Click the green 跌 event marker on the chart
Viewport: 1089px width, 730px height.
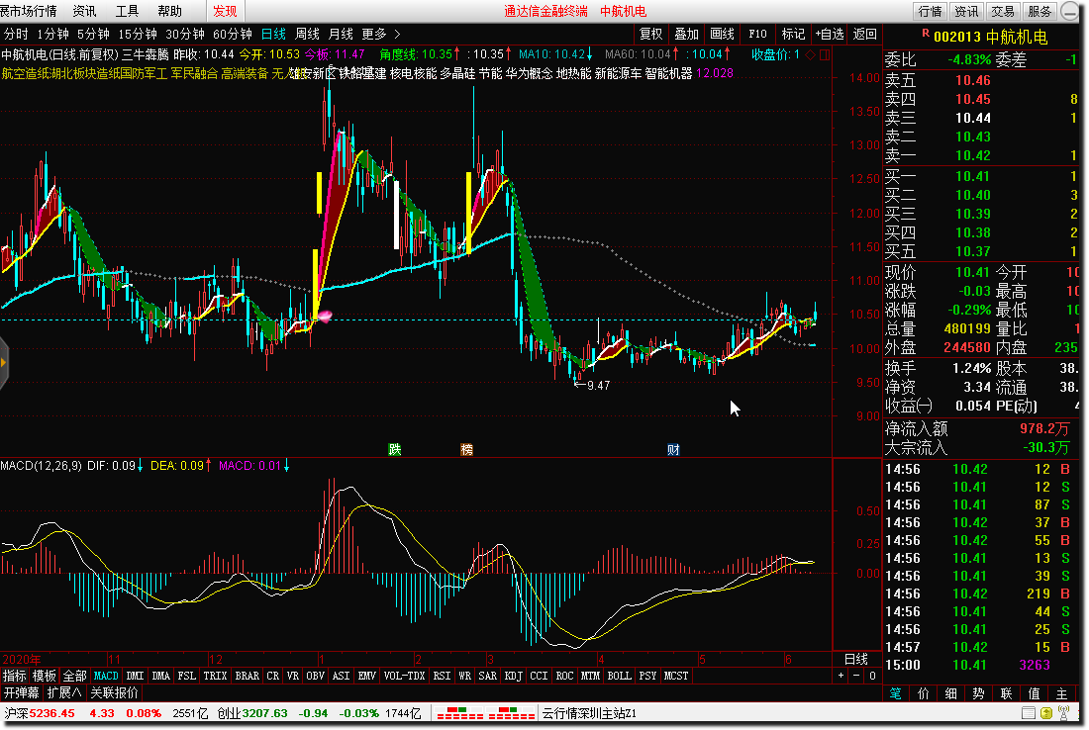pyautogui.click(x=394, y=450)
